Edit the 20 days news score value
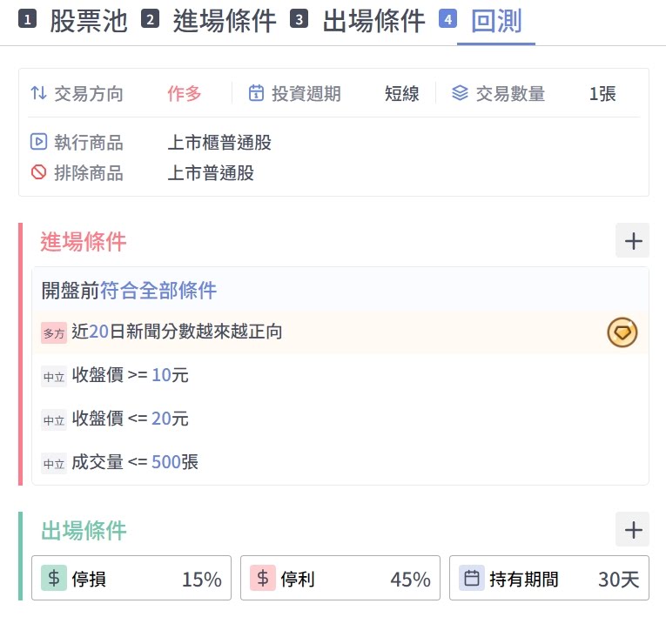The width and height of the screenshot is (666, 617). coord(98,332)
